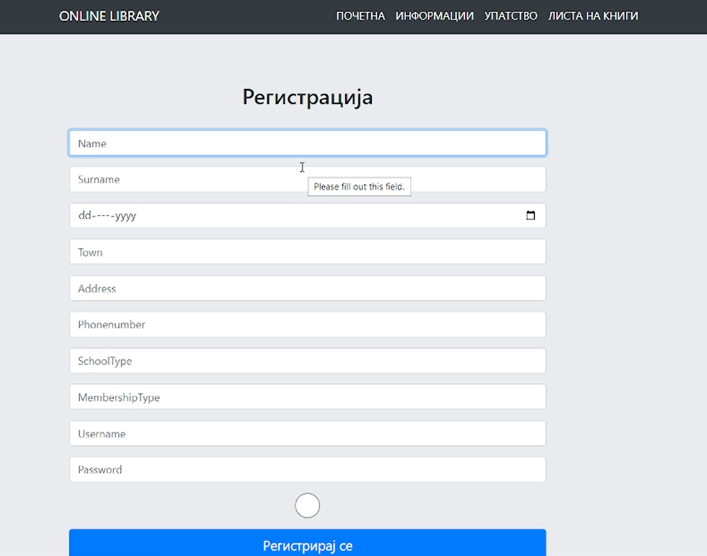Open the date picker calendar icon
The height and width of the screenshot is (556, 707).
click(x=530, y=216)
